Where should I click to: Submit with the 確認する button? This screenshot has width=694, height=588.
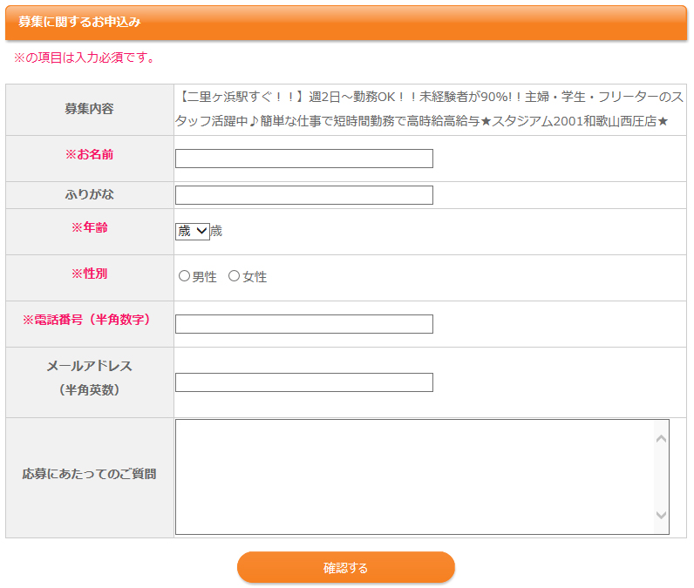(345, 567)
